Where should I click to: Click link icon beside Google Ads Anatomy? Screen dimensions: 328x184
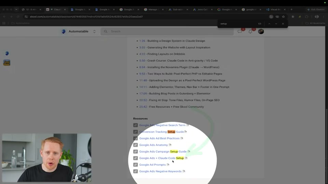(x=136, y=145)
